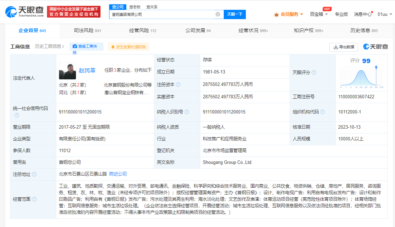Click help icon next to 注册资本

[178, 85]
